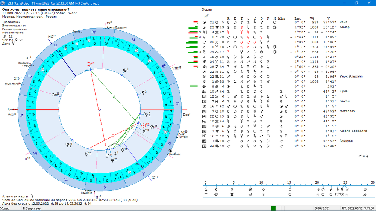The height and width of the screenshot is (211, 376).
Task: Click the green strength bar beside Jupiter's row
Action: click(192, 47)
